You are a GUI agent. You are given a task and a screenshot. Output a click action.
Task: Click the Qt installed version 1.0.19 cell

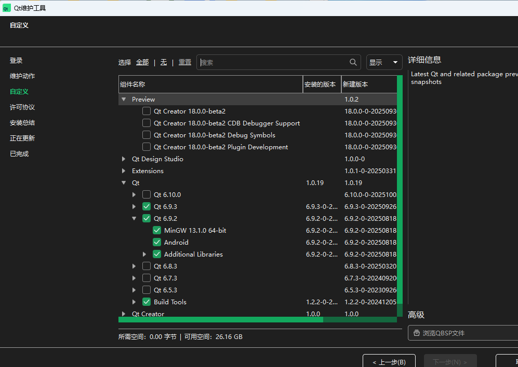(315, 182)
